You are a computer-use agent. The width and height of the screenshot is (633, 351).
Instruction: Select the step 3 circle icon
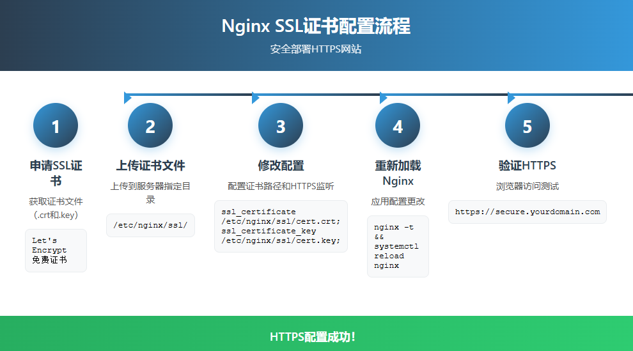pos(281,126)
